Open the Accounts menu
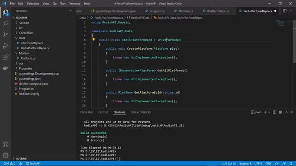296x166 pixels. tap(6, 144)
